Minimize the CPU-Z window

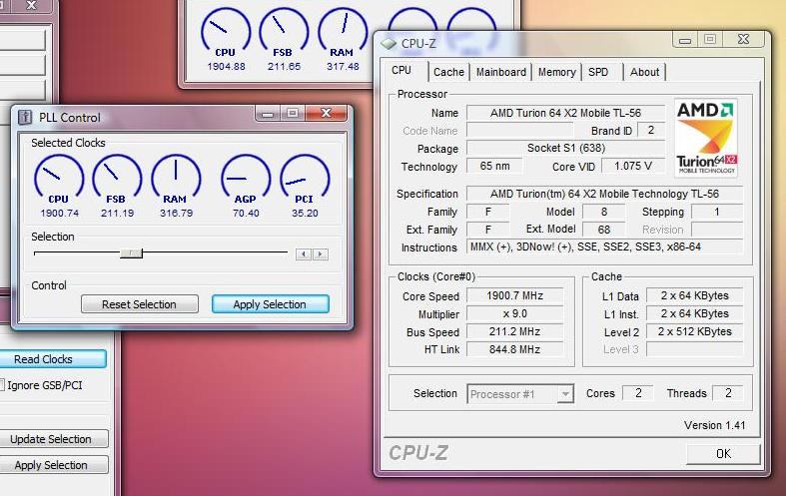(685, 40)
